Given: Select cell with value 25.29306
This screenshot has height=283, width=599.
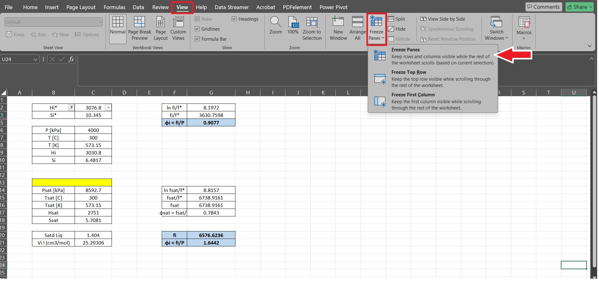Looking at the screenshot, I should pyautogui.click(x=93, y=243).
